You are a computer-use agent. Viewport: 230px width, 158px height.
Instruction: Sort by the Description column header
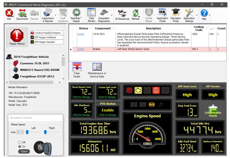(153, 29)
